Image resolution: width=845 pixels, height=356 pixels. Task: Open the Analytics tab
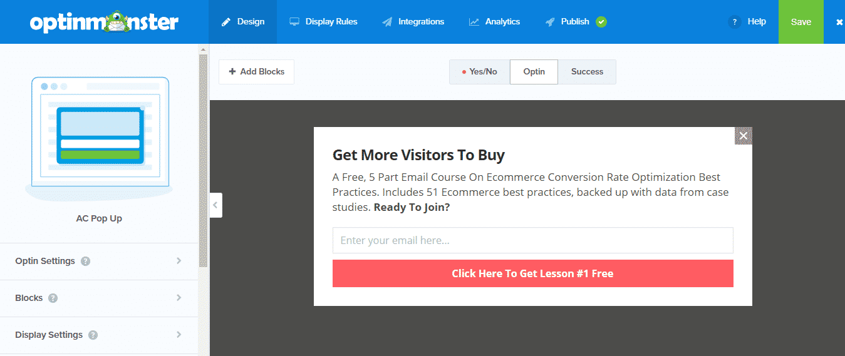[x=494, y=22]
